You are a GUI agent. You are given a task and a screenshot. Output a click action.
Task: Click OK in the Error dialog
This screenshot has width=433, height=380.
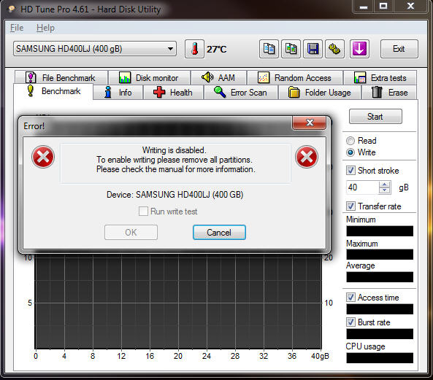131,233
